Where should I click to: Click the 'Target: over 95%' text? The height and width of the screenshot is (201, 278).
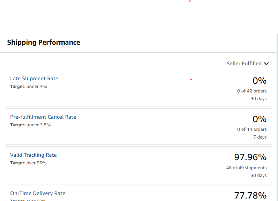point(28,163)
